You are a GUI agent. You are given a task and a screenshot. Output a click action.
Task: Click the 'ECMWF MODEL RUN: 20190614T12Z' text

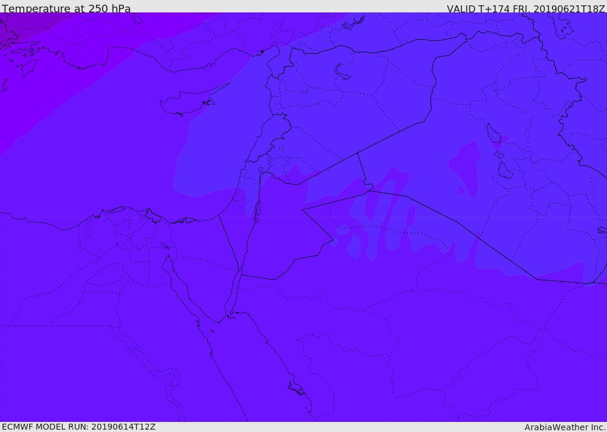point(79,427)
